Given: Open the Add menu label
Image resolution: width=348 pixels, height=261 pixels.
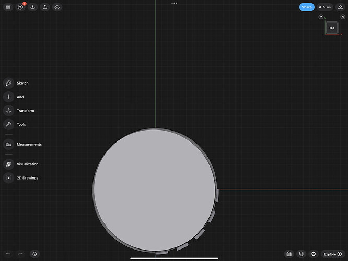Looking at the screenshot, I should click(20, 97).
